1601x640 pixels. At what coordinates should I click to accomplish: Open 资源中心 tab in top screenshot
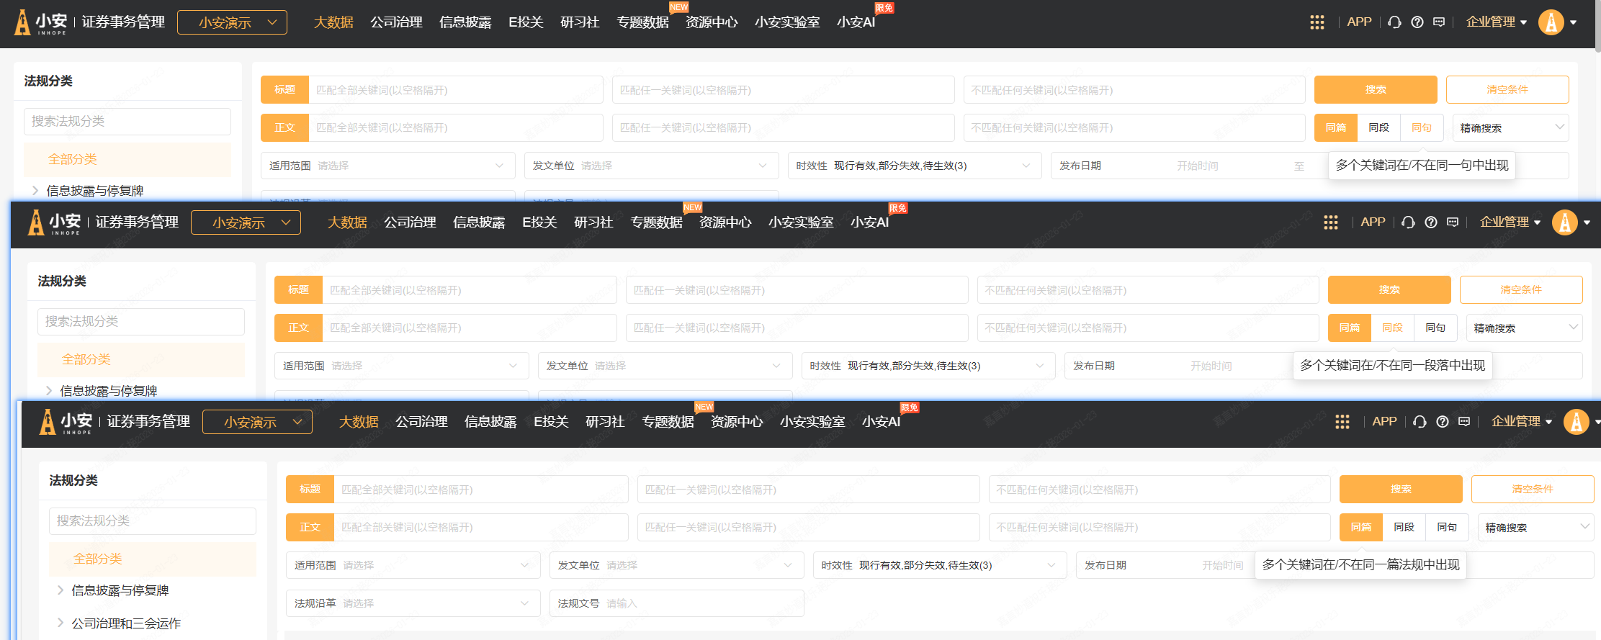pyautogui.click(x=712, y=22)
